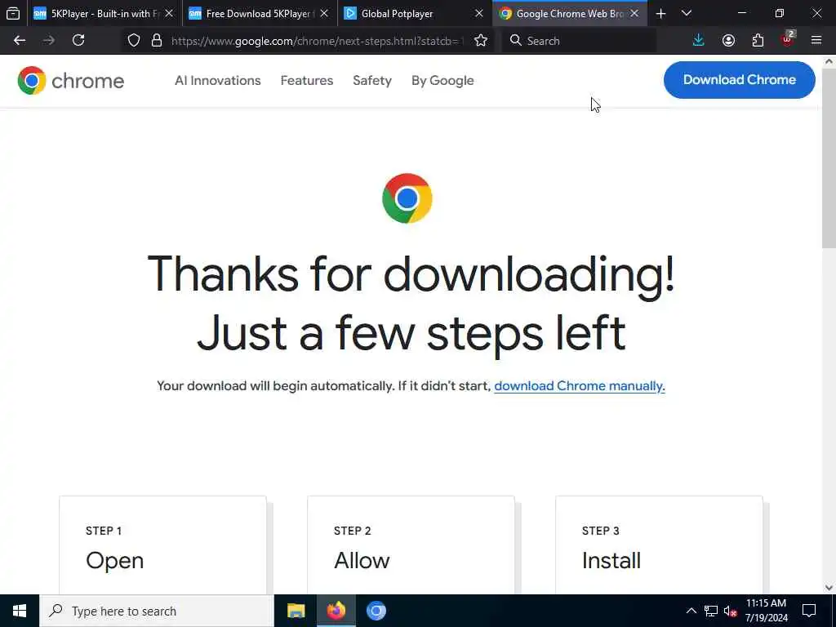Click the large Chrome logo image
836x627 pixels.
click(x=407, y=198)
